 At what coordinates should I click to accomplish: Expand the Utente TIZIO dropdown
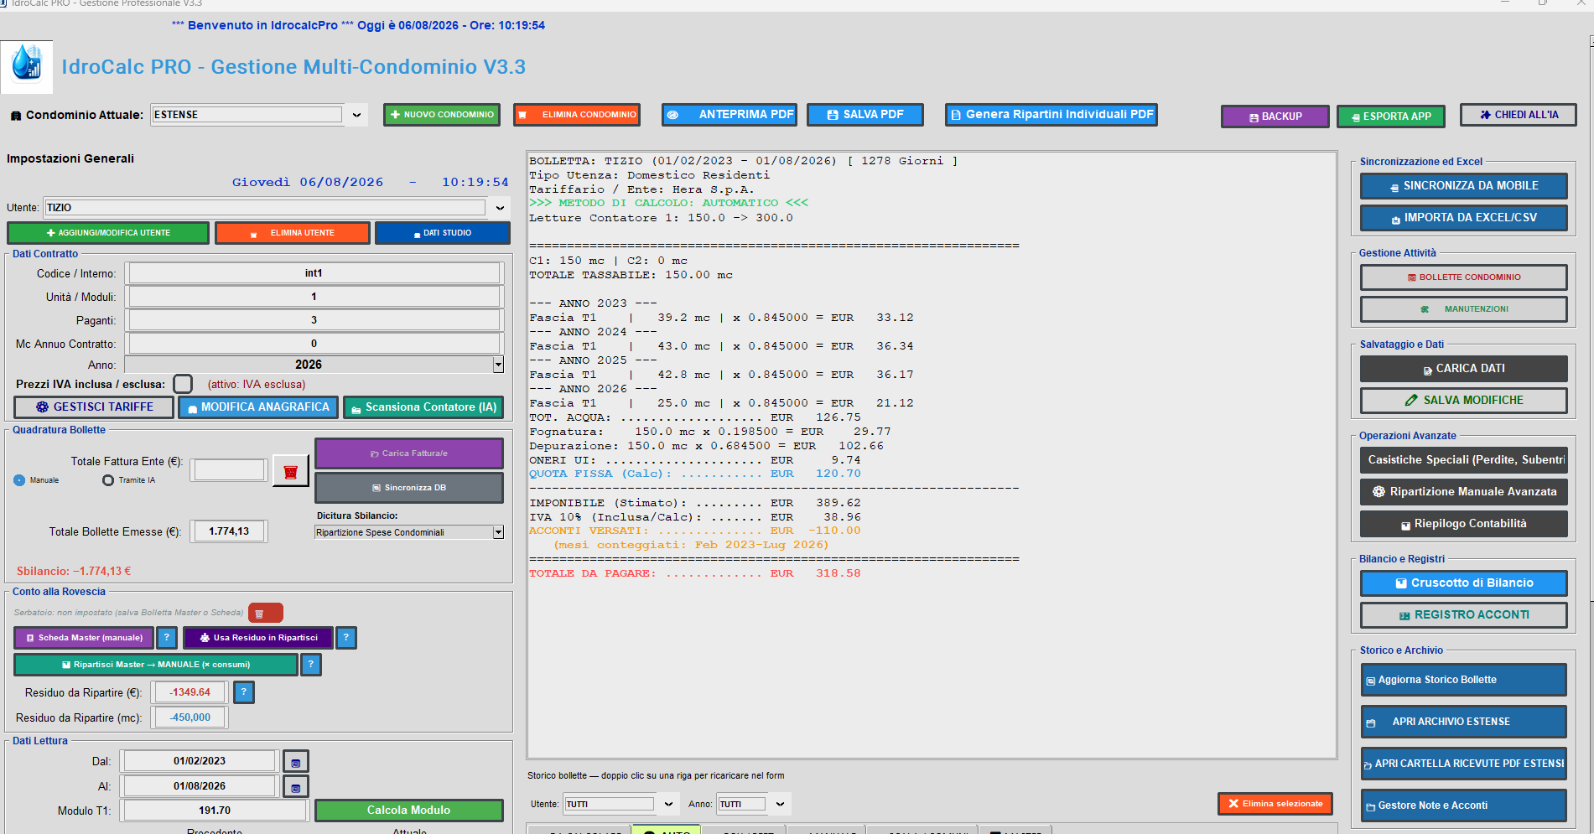tap(500, 208)
